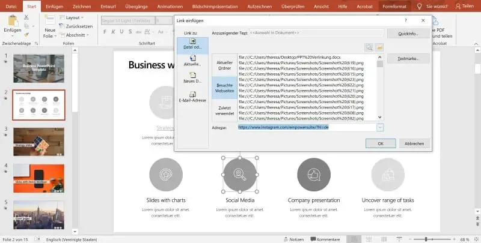Open the browse for file folder icon
Image resolution: width=481 pixels, height=243 pixels.
pyautogui.click(x=379, y=47)
